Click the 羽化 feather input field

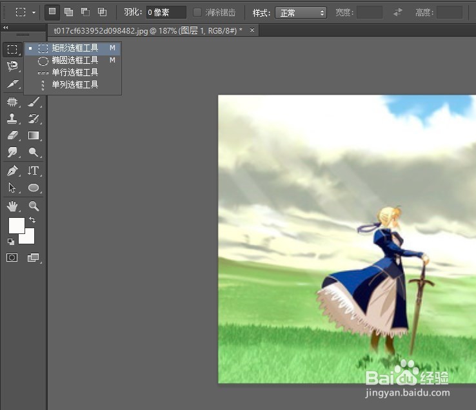coord(166,12)
